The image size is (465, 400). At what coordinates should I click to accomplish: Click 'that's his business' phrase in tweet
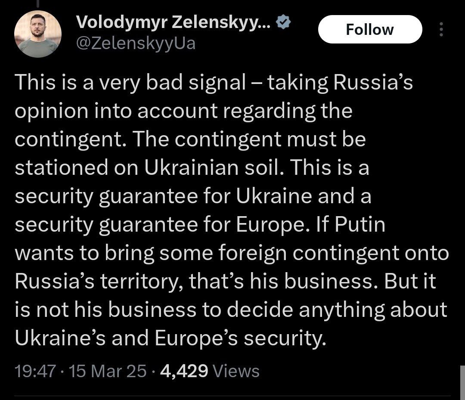point(280,282)
